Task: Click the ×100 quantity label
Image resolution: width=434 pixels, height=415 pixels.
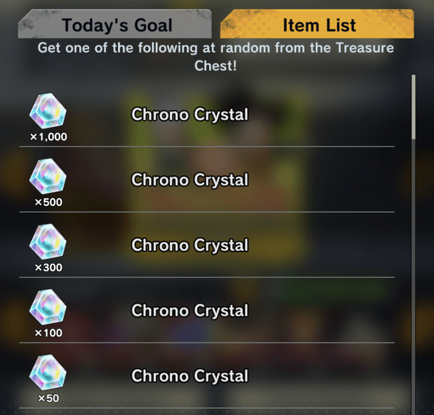Action: point(48,333)
